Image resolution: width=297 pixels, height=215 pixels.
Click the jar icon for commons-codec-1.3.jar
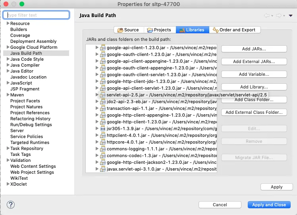click(103, 155)
